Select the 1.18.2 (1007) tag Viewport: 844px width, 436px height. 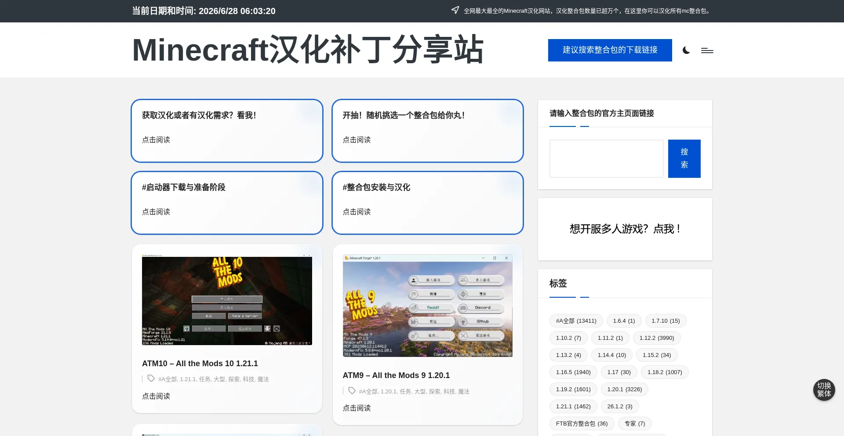[x=665, y=372]
